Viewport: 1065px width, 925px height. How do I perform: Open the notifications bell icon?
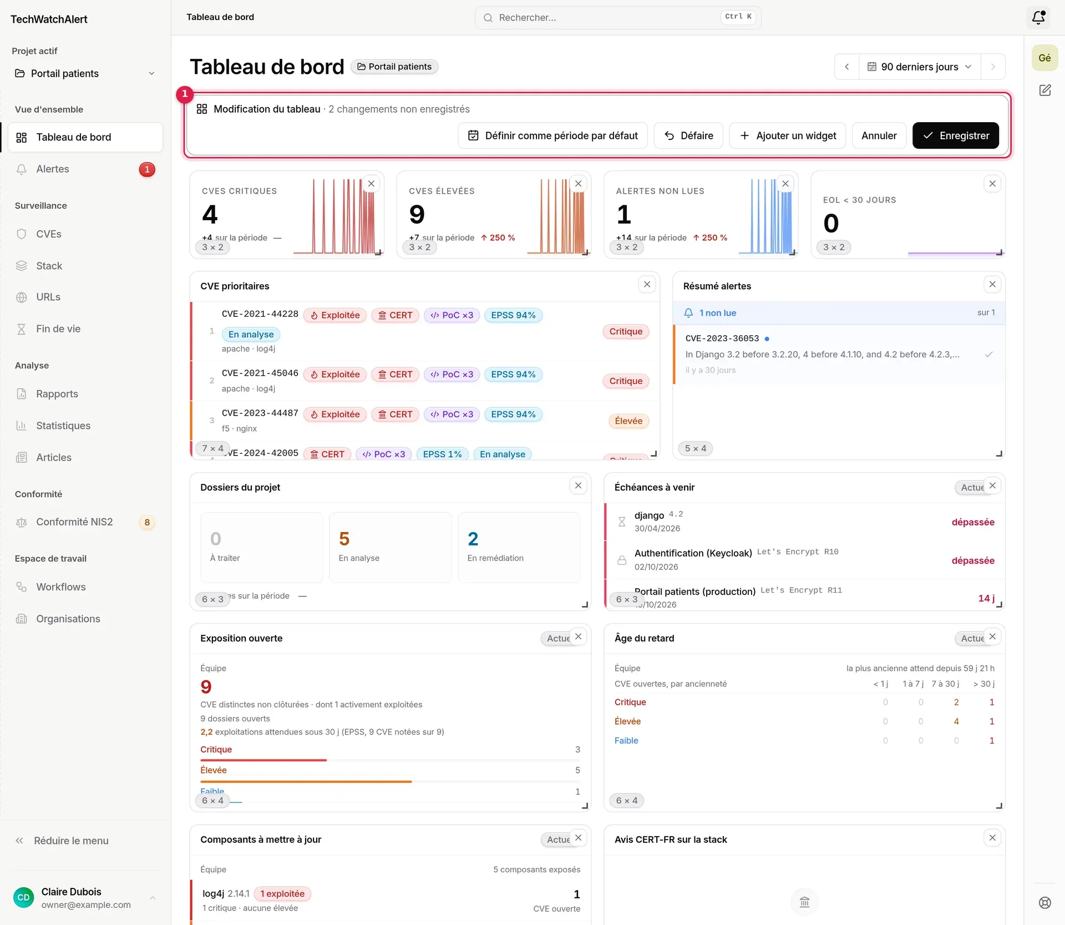coord(1038,17)
